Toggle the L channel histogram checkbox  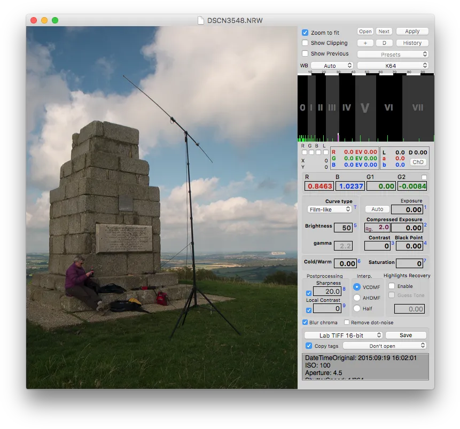tap(326, 152)
